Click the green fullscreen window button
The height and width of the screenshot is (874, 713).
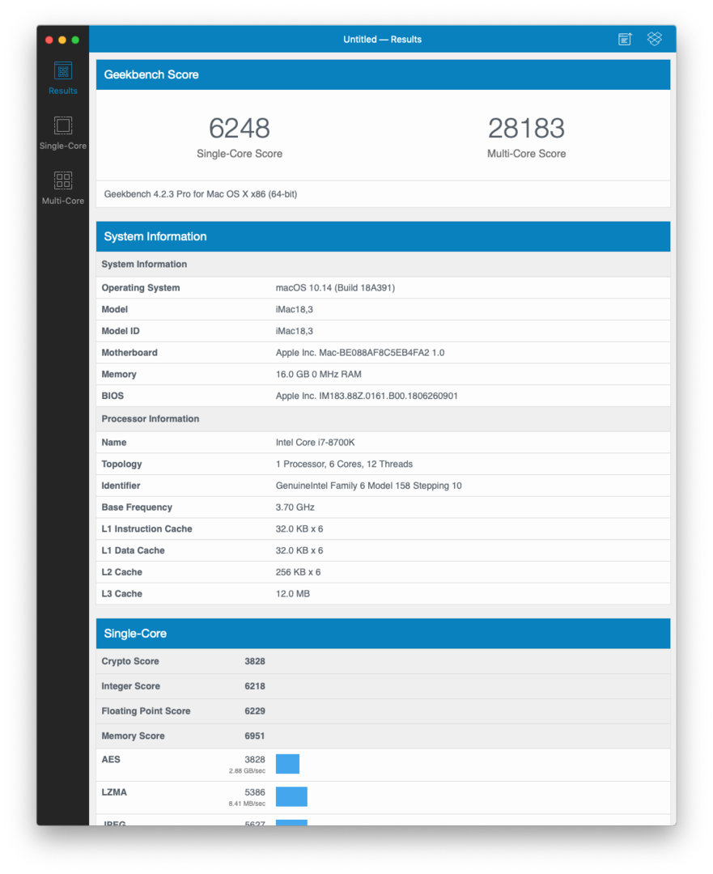coord(75,40)
